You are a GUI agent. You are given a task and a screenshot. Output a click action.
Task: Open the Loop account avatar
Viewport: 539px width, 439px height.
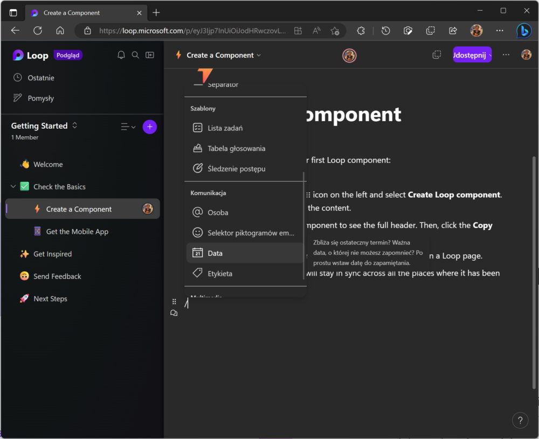click(526, 54)
